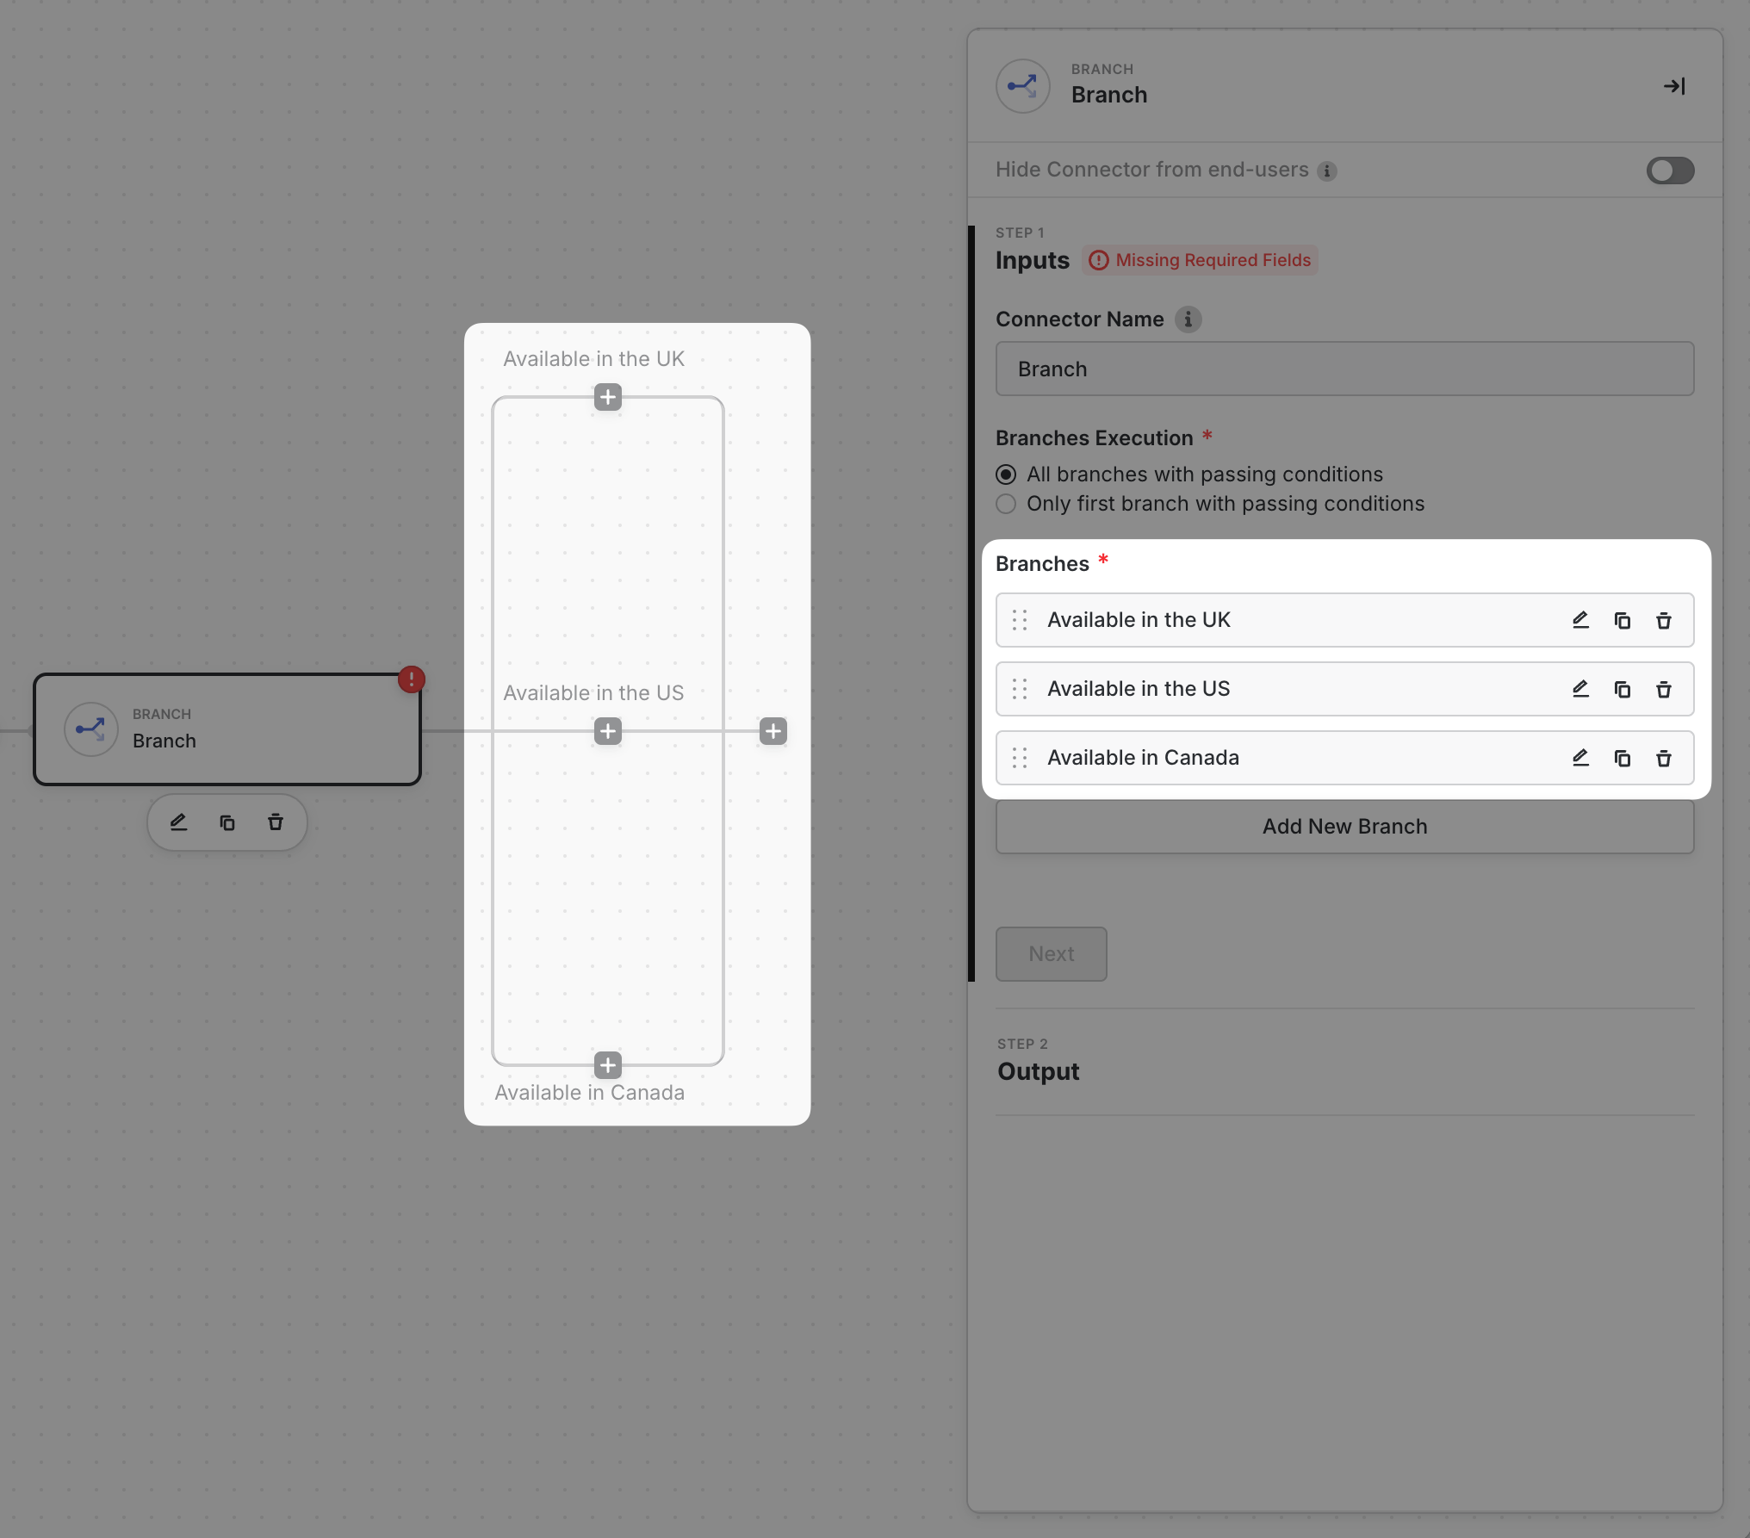Edit the Available in the UK branch

click(1580, 620)
